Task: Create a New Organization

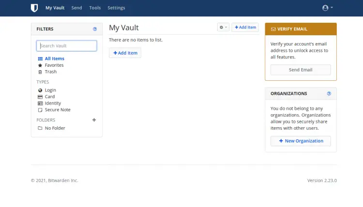Action: [301, 141]
